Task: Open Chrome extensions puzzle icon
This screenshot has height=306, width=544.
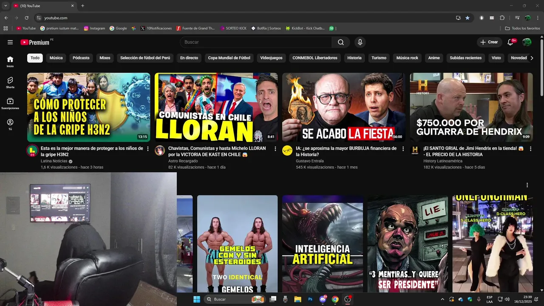Action: tap(502, 18)
